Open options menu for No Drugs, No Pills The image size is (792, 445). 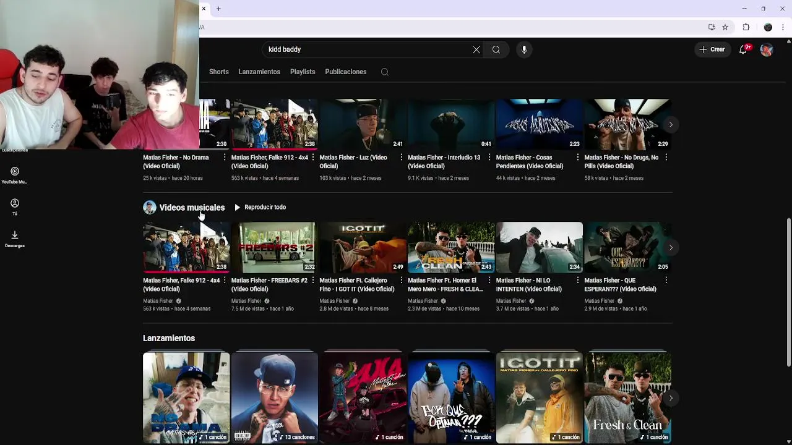[x=666, y=158]
